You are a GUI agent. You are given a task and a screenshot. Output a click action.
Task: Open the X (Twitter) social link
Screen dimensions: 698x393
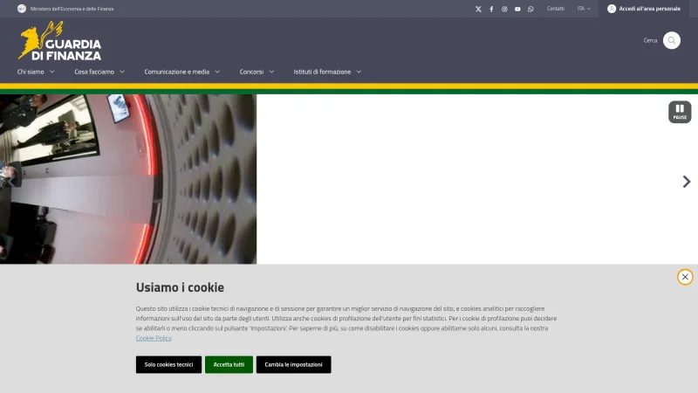click(478, 9)
